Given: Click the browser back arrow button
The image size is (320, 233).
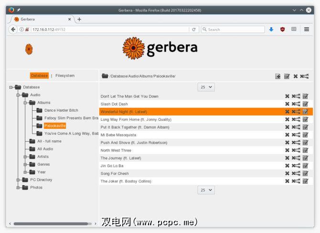Looking at the screenshot, I should point(13,30).
